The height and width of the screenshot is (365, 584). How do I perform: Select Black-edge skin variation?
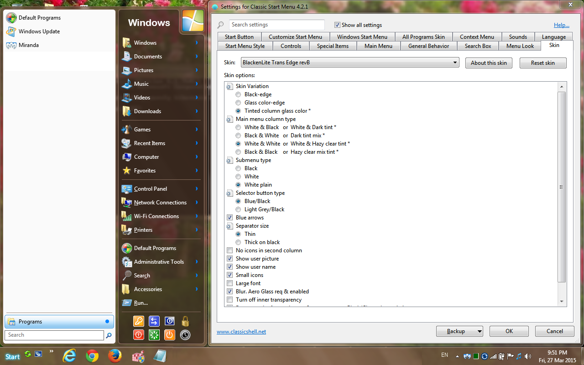[238, 94]
